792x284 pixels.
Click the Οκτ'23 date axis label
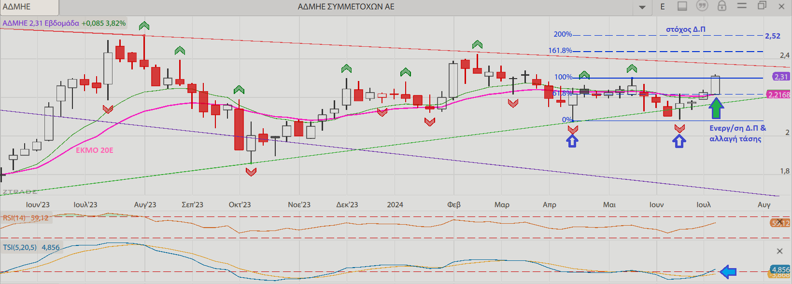tap(240, 205)
